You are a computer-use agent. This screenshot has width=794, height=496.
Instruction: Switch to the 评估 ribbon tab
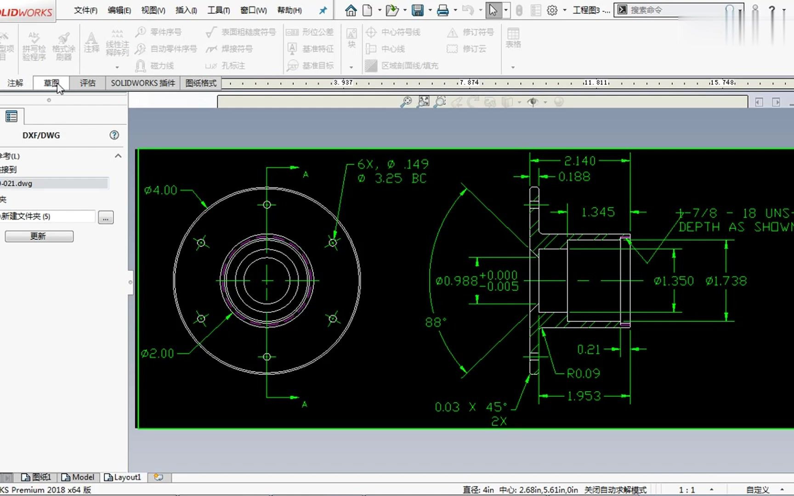click(88, 83)
